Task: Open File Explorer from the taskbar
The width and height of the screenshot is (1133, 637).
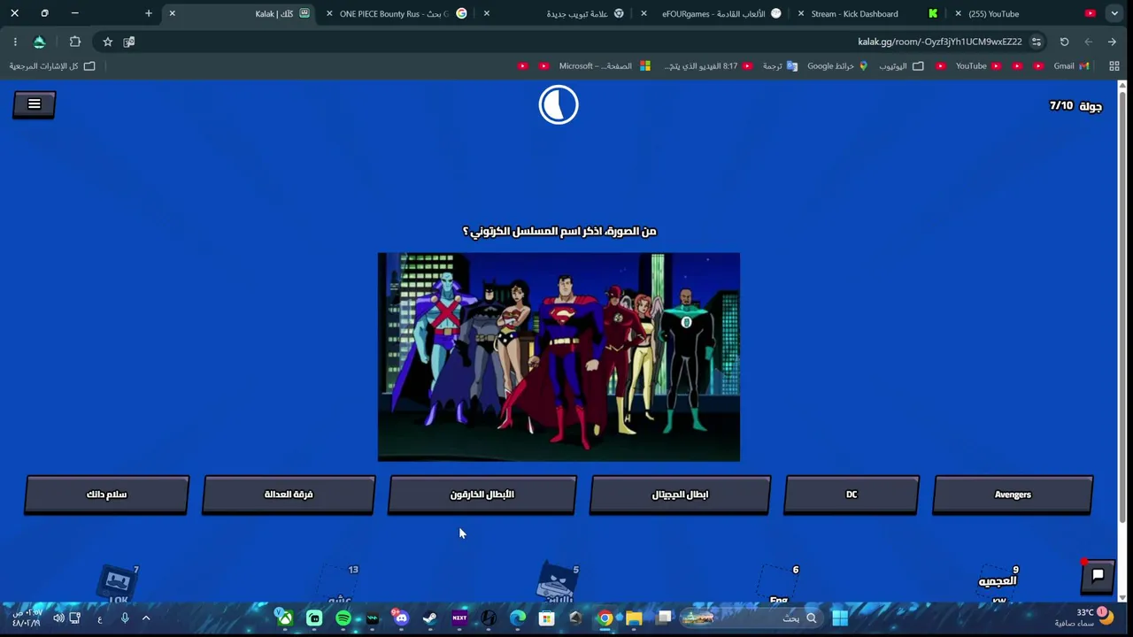Action: [x=634, y=618]
